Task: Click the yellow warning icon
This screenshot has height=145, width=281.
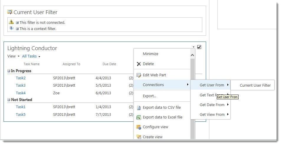Action: tap(11, 22)
